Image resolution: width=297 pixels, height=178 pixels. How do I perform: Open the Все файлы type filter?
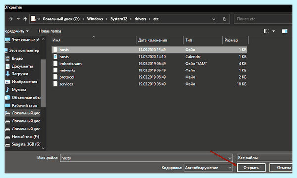[x=264, y=158]
